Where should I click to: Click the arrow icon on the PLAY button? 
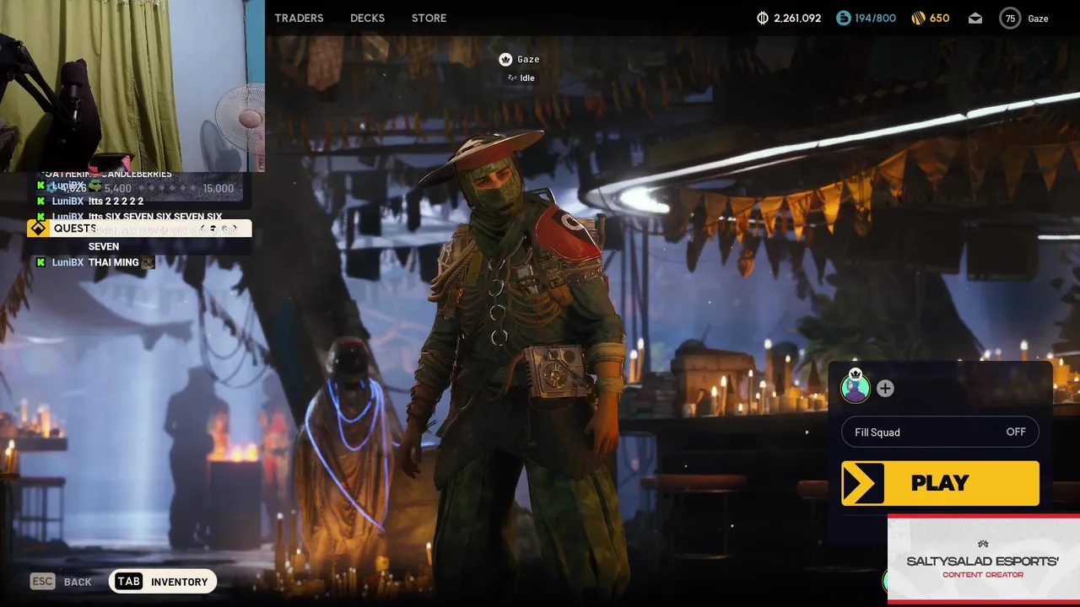click(x=862, y=483)
